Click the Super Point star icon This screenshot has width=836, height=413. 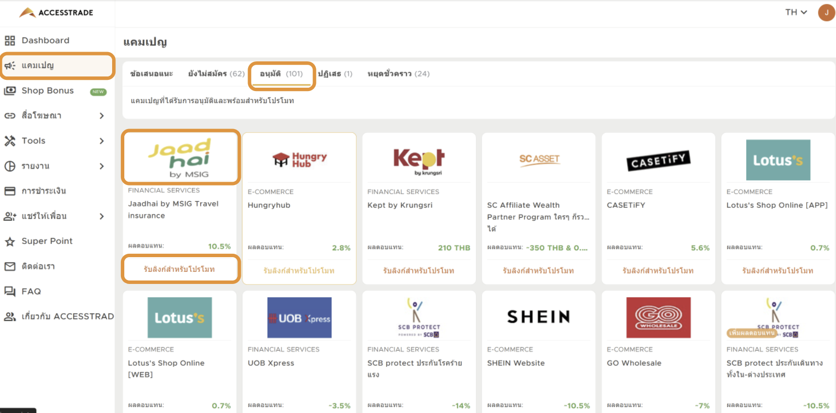point(10,241)
